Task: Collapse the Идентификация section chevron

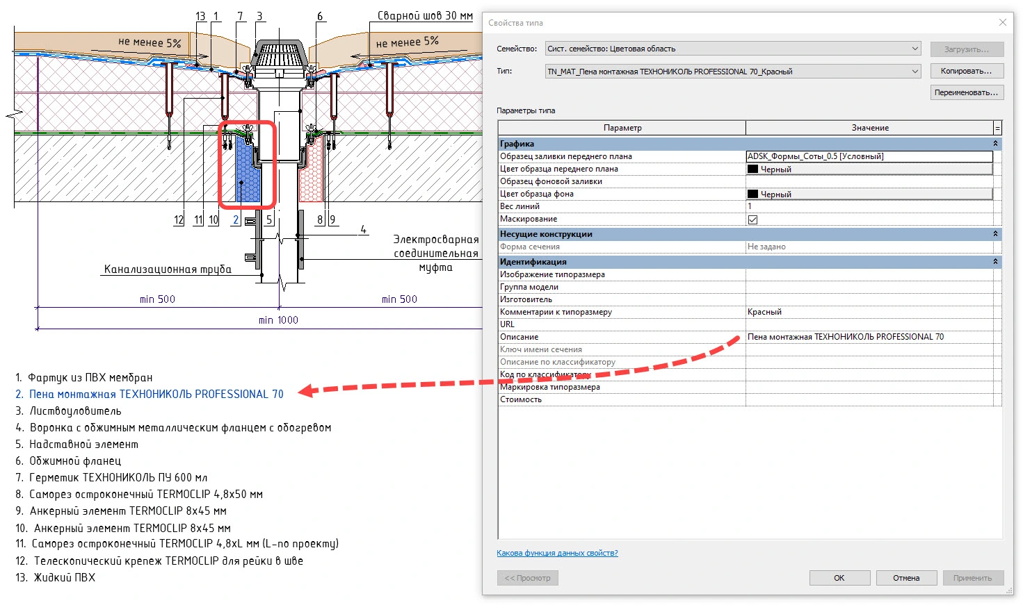Action: tap(995, 262)
